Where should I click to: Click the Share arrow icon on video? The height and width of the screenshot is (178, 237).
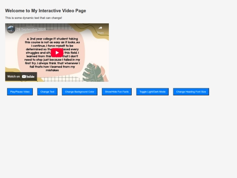coord(101,28)
